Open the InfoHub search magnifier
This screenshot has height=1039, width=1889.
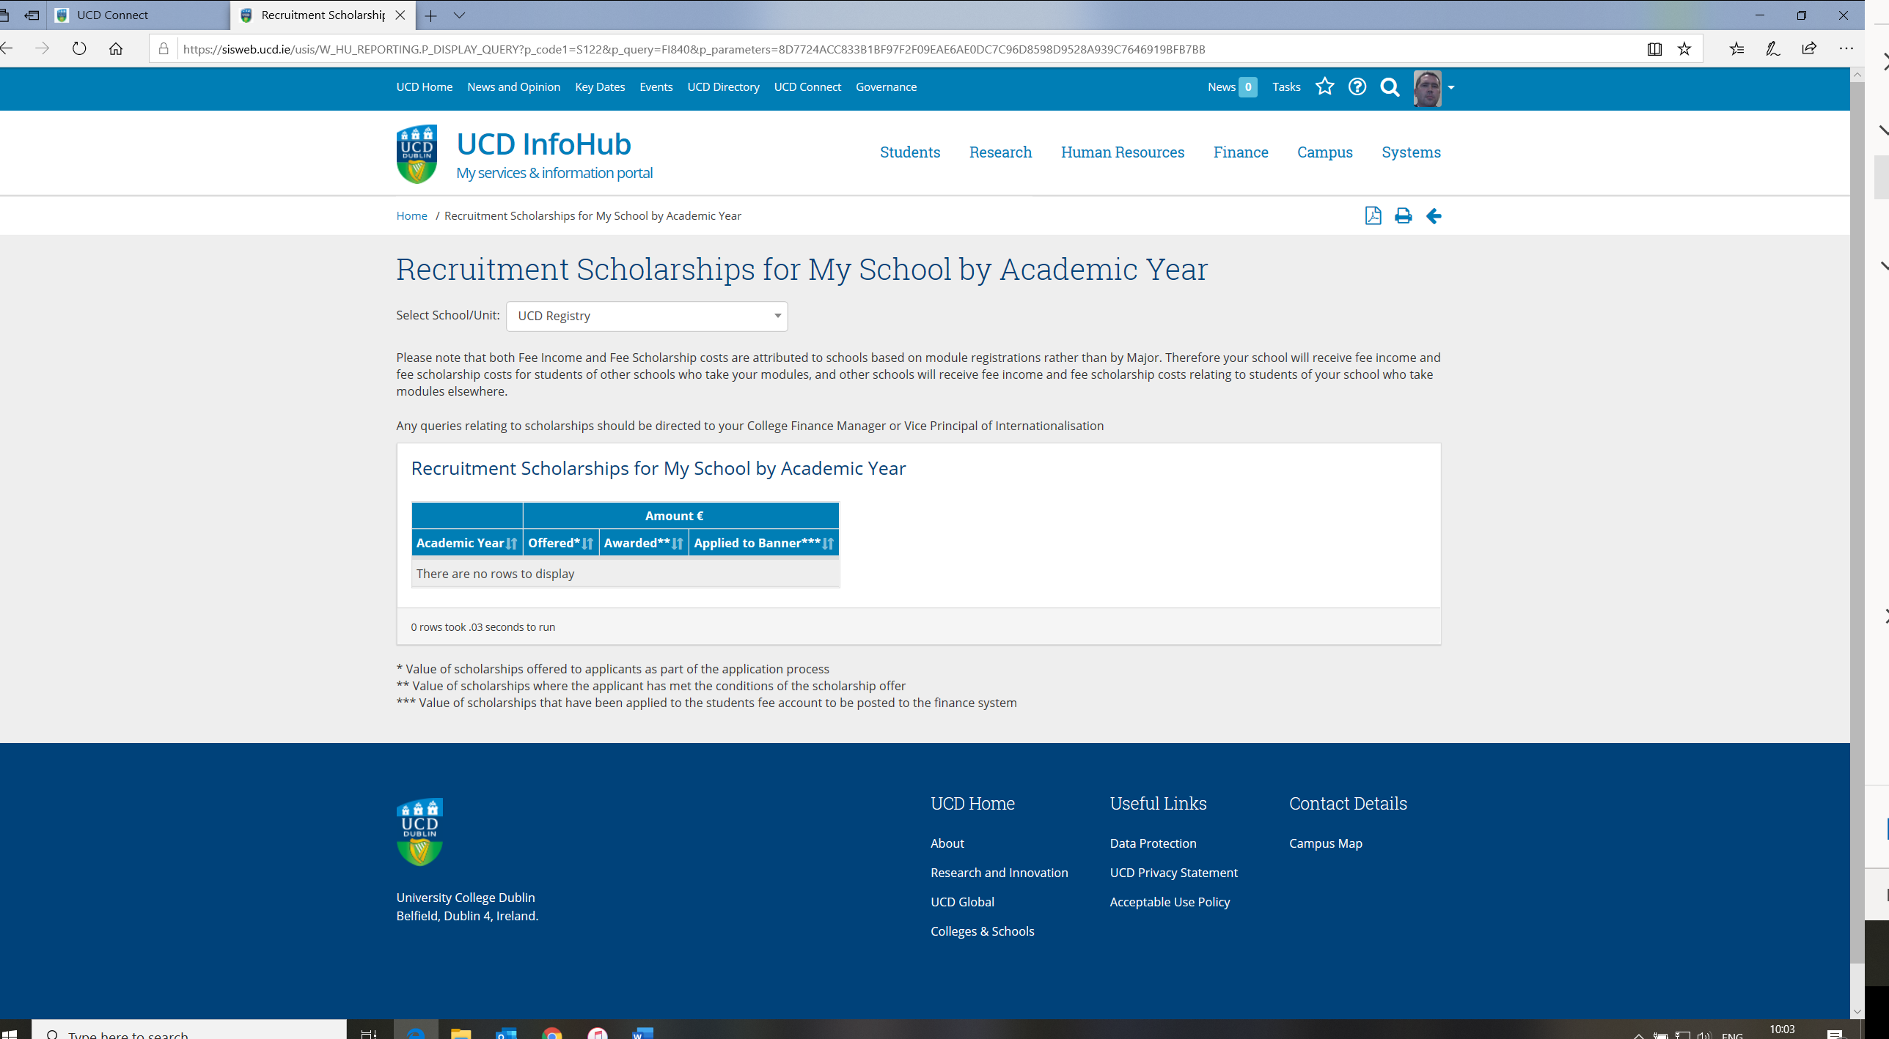(1390, 87)
